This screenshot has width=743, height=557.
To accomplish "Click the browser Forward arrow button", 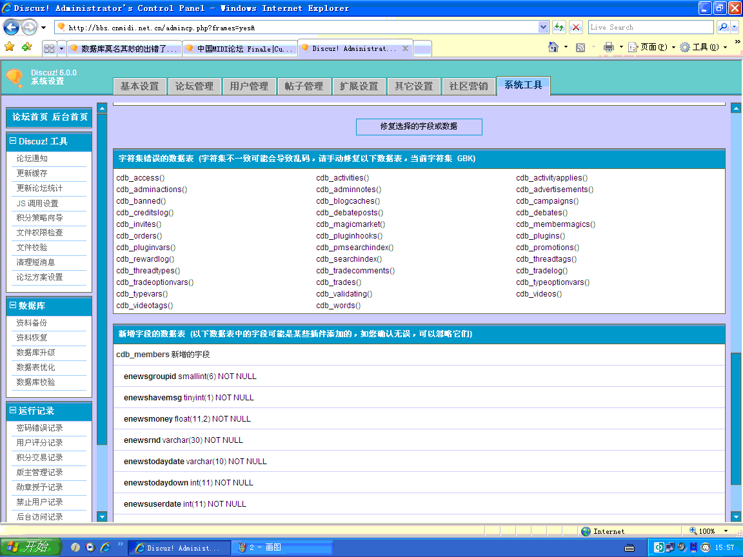I will 30,28.
